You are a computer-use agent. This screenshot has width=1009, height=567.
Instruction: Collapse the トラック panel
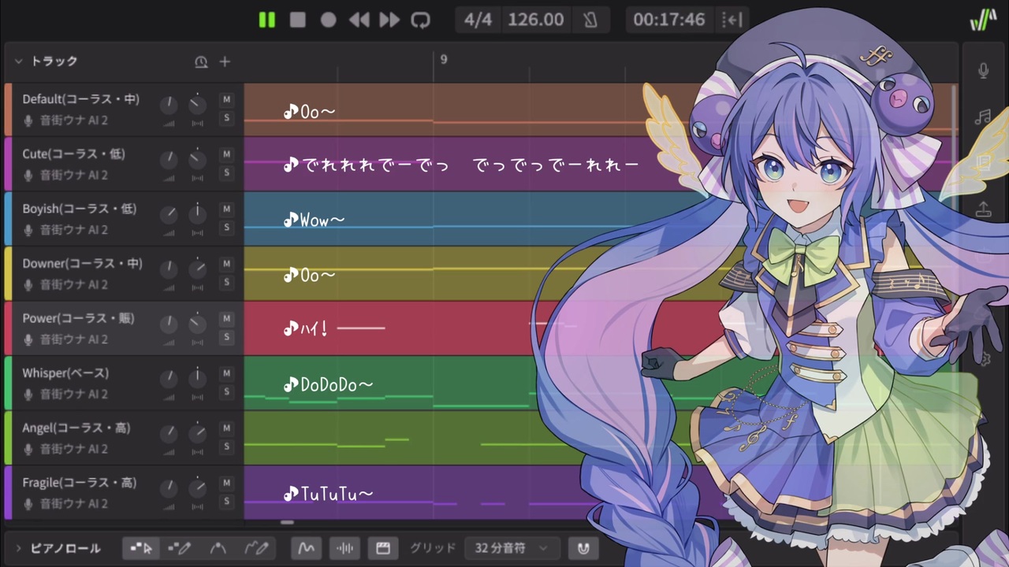[x=19, y=61]
